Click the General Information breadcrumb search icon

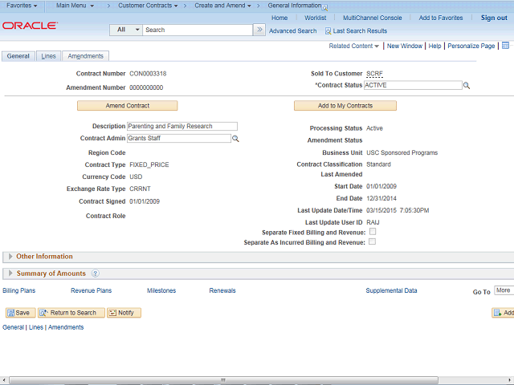[x=324, y=7]
